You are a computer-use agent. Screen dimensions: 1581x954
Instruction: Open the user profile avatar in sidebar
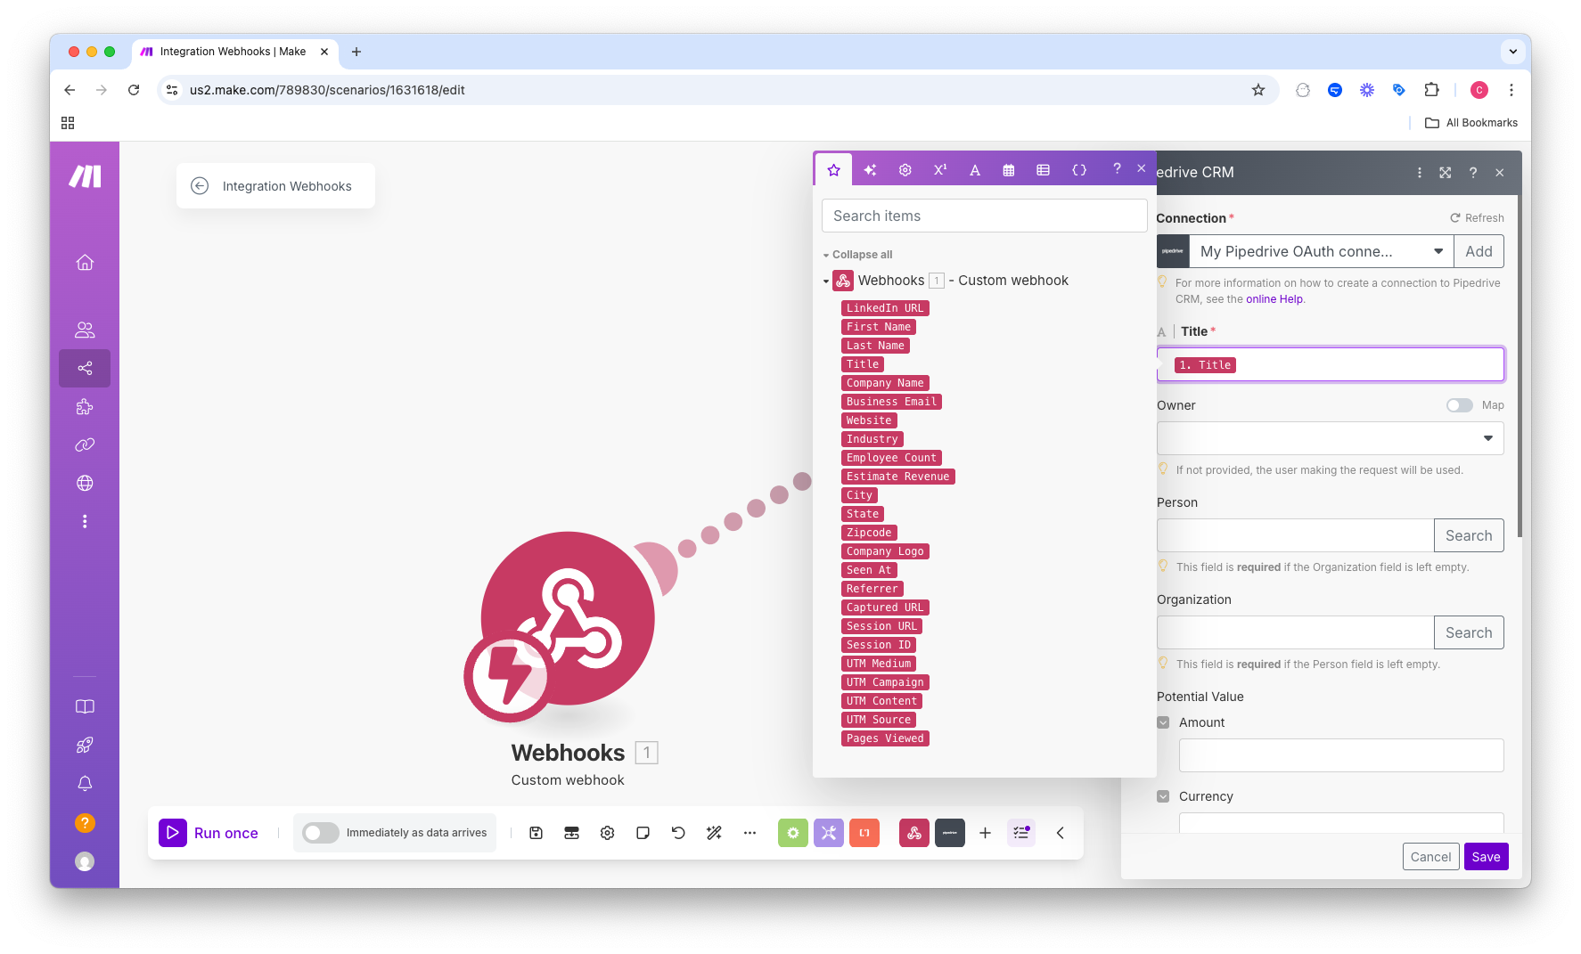point(85,861)
